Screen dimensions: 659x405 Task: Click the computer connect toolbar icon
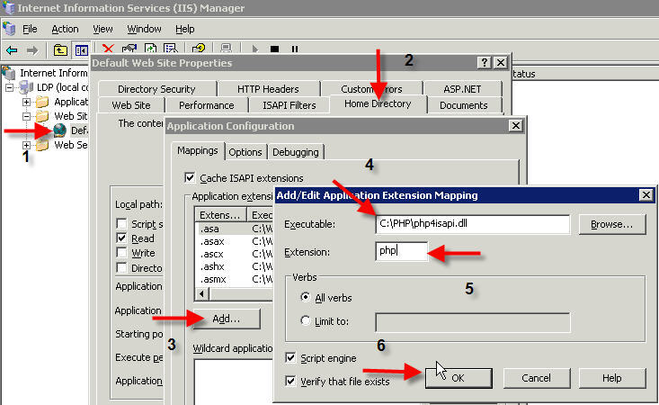[x=227, y=49]
